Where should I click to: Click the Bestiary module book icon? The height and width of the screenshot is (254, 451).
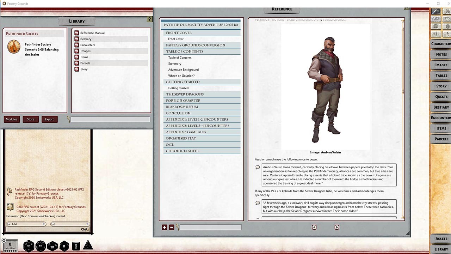(76, 39)
